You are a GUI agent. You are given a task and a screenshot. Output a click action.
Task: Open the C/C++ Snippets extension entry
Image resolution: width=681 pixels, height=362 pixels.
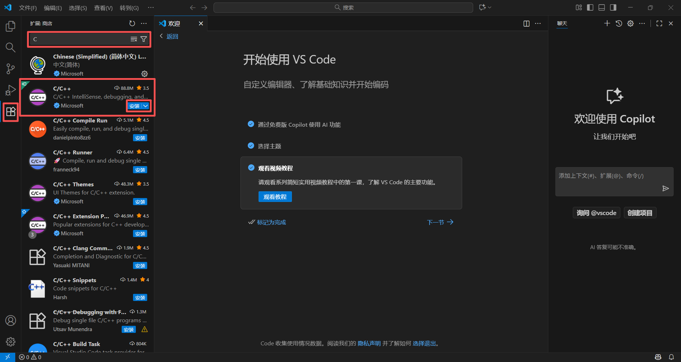88,289
